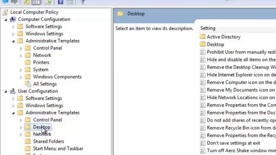Click policy icon beside Remove the Desktop Cleanup
The height and width of the screenshot is (155, 276).
click(203, 67)
